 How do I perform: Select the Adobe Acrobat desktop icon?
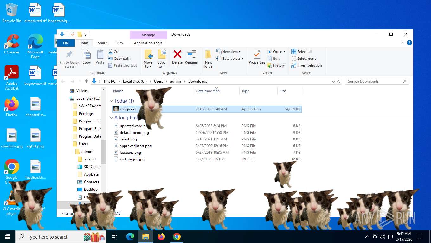[12, 78]
